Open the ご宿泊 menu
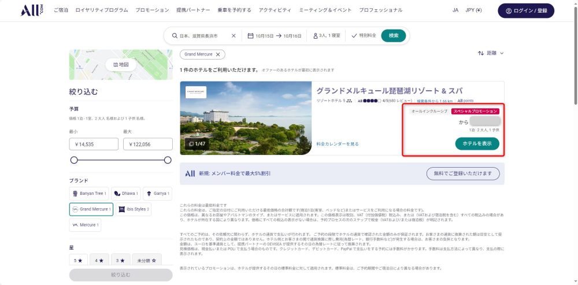 (61, 10)
